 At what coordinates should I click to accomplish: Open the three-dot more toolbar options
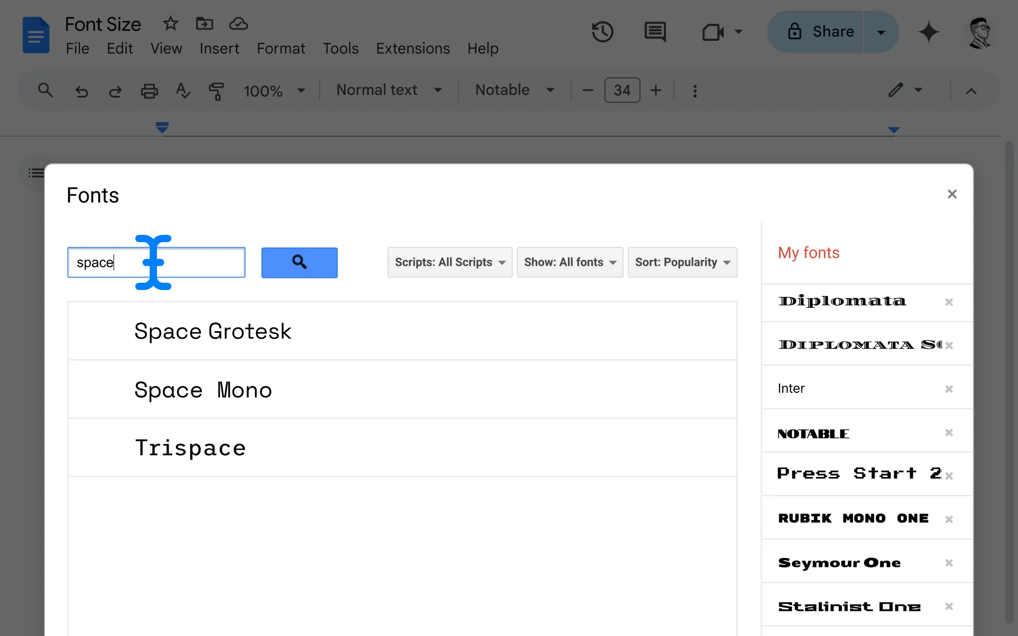695,91
